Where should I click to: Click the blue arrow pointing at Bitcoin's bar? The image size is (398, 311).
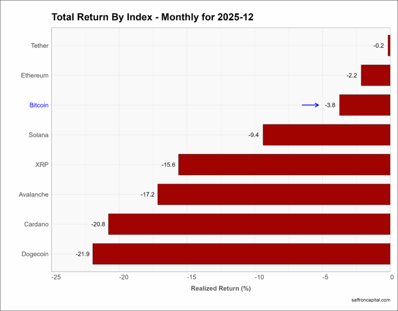coord(310,105)
